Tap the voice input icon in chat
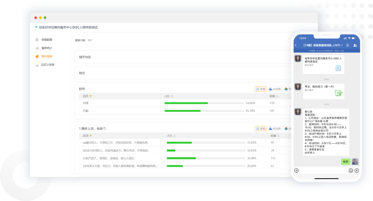Screen dimensions: 373x201 click(x=296, y=170)
